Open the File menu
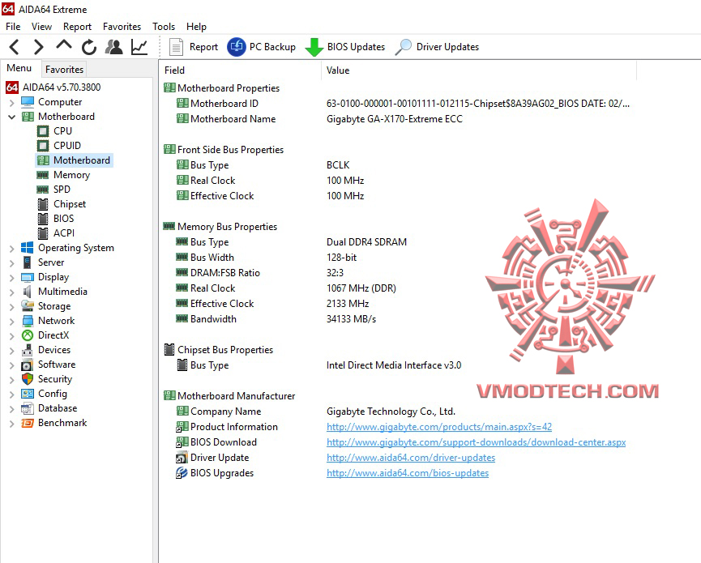The height and width of the screenshot is (563, 701). coord(13,27)
